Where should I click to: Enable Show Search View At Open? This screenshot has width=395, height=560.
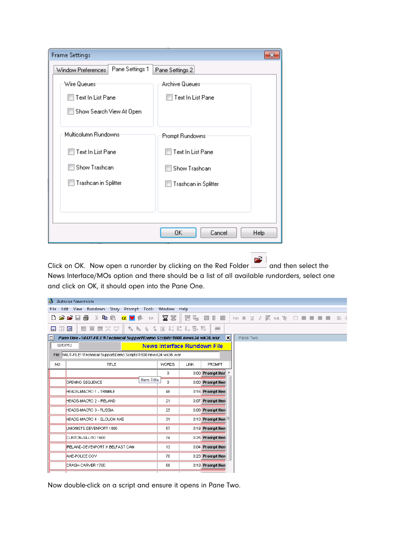(x=70, y=112)
